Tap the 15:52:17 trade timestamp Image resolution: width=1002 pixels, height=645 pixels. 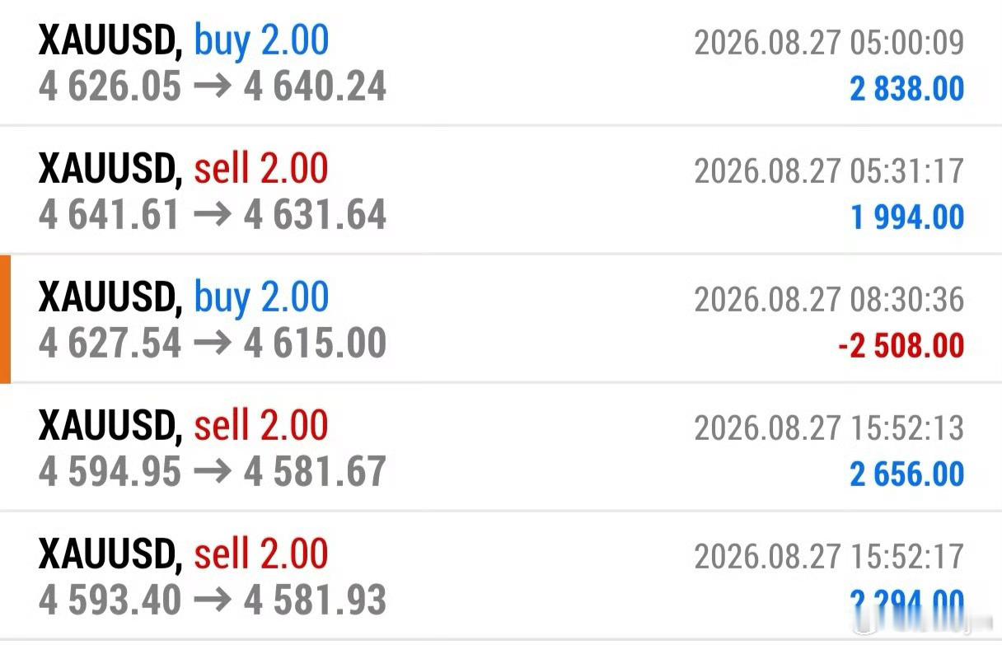click(829, 556)
